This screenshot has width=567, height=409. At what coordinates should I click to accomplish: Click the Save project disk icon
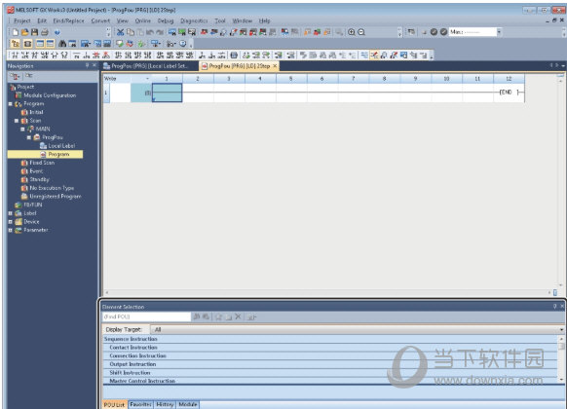pos(34,32)
